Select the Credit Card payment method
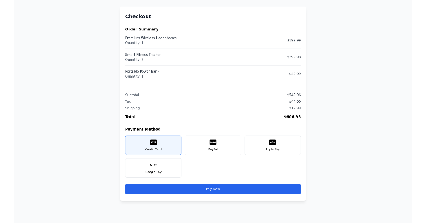 [153, 145]
